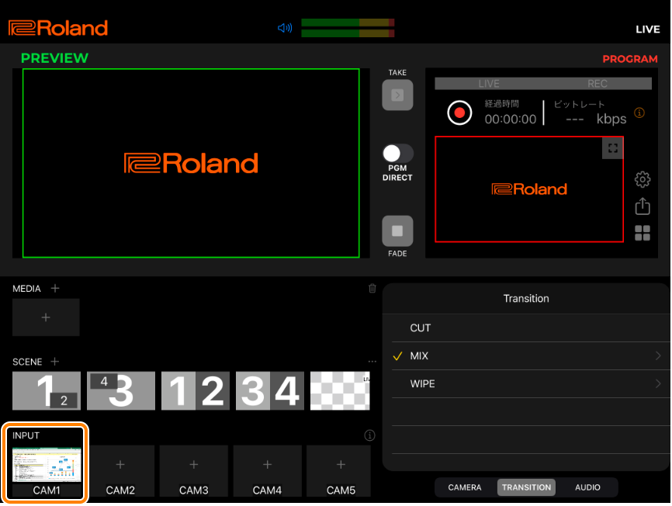Select the LIVE mode tab in program panel

489,84
